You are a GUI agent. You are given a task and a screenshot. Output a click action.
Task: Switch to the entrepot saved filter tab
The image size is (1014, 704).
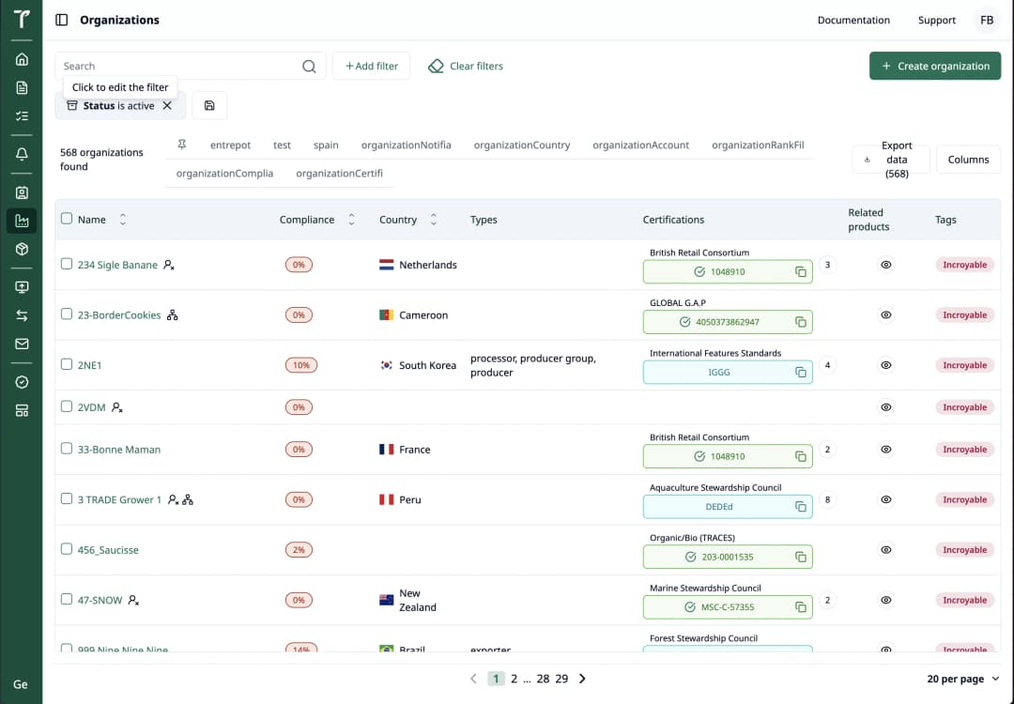tap(230, 145)
